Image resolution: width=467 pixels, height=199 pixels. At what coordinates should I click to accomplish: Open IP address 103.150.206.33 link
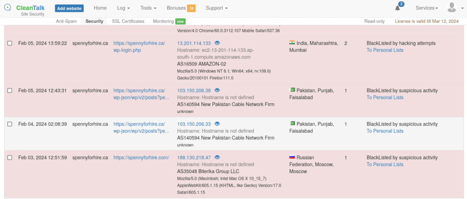coord(194,124)
